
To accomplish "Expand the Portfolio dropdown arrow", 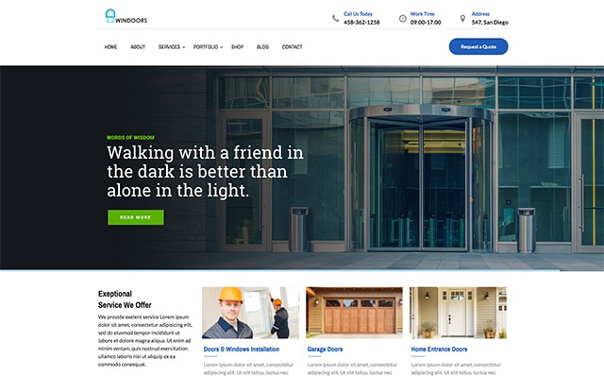I will coord(221,47).
